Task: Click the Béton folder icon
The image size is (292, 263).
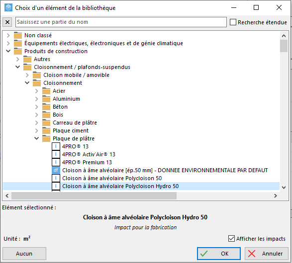Action: coord(46,107)
